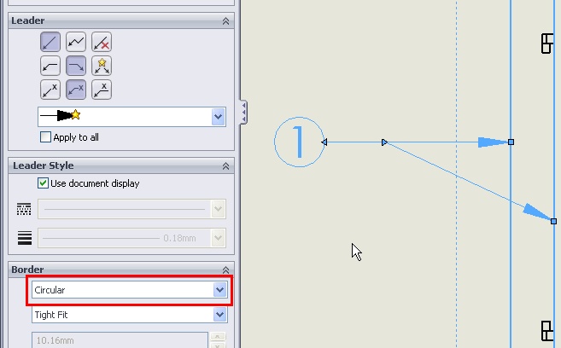Select the straight Leader button
The width and height of the screenshot is (561, 348).
[50, 42]
